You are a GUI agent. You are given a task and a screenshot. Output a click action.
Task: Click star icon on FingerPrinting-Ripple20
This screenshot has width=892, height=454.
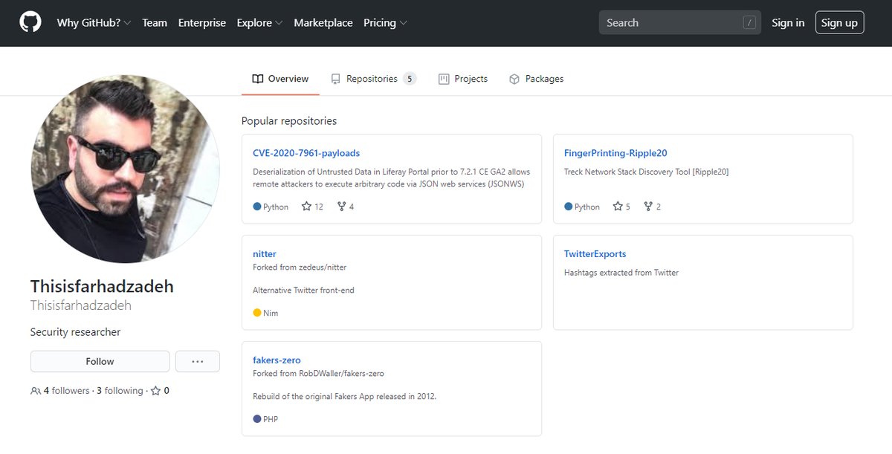click(x=618, y=207)
